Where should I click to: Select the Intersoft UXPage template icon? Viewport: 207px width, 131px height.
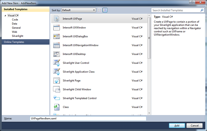click(57, 19)
